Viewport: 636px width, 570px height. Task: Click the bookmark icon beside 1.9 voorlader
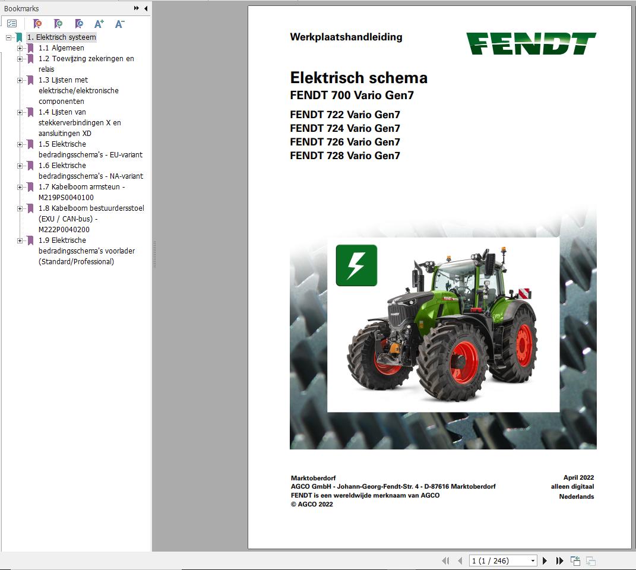point(30,240)
